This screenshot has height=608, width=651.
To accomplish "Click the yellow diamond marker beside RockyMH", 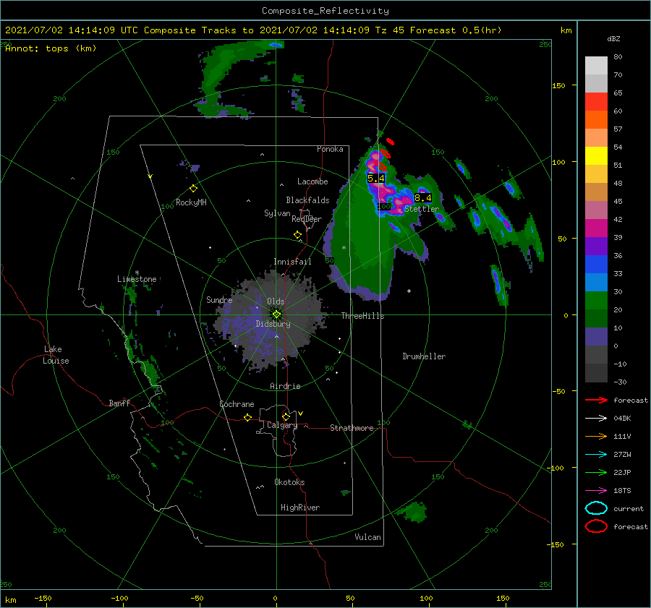I will (193, 189).
